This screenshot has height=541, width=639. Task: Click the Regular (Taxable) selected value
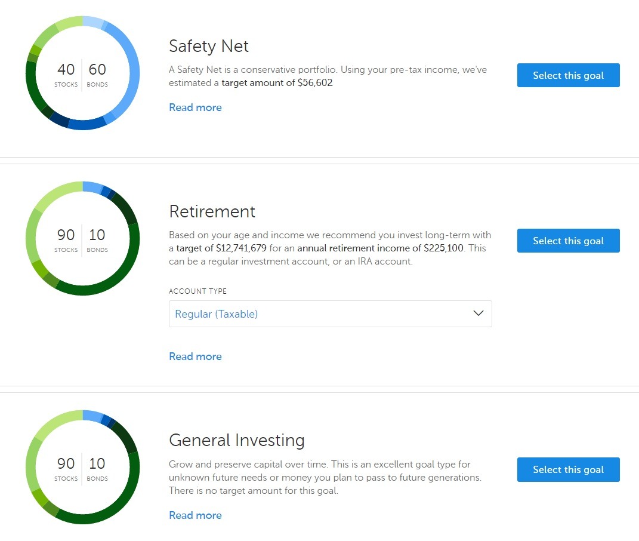[x=217, y=313]
